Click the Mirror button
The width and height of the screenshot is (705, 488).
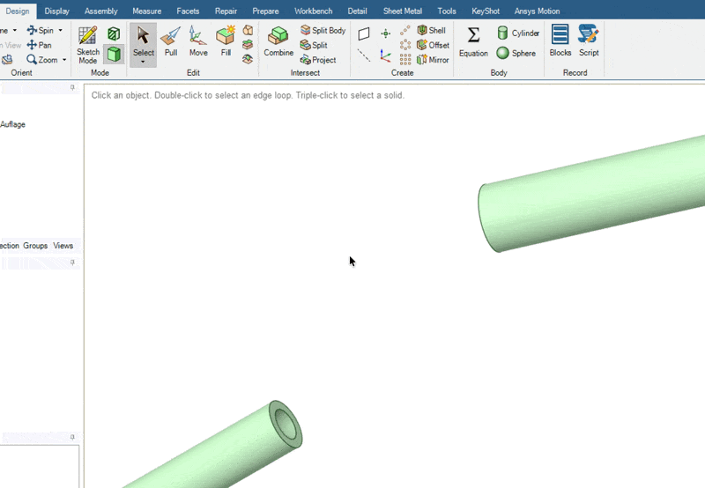coord(432,60)
